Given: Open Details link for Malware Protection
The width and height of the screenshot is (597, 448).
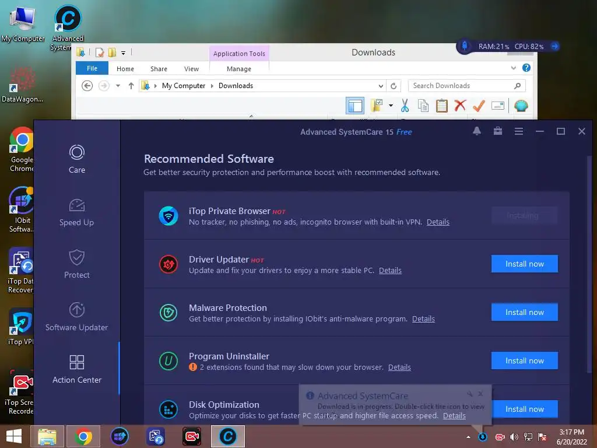Looking at the screenshot, I should (x=423, y=319).
